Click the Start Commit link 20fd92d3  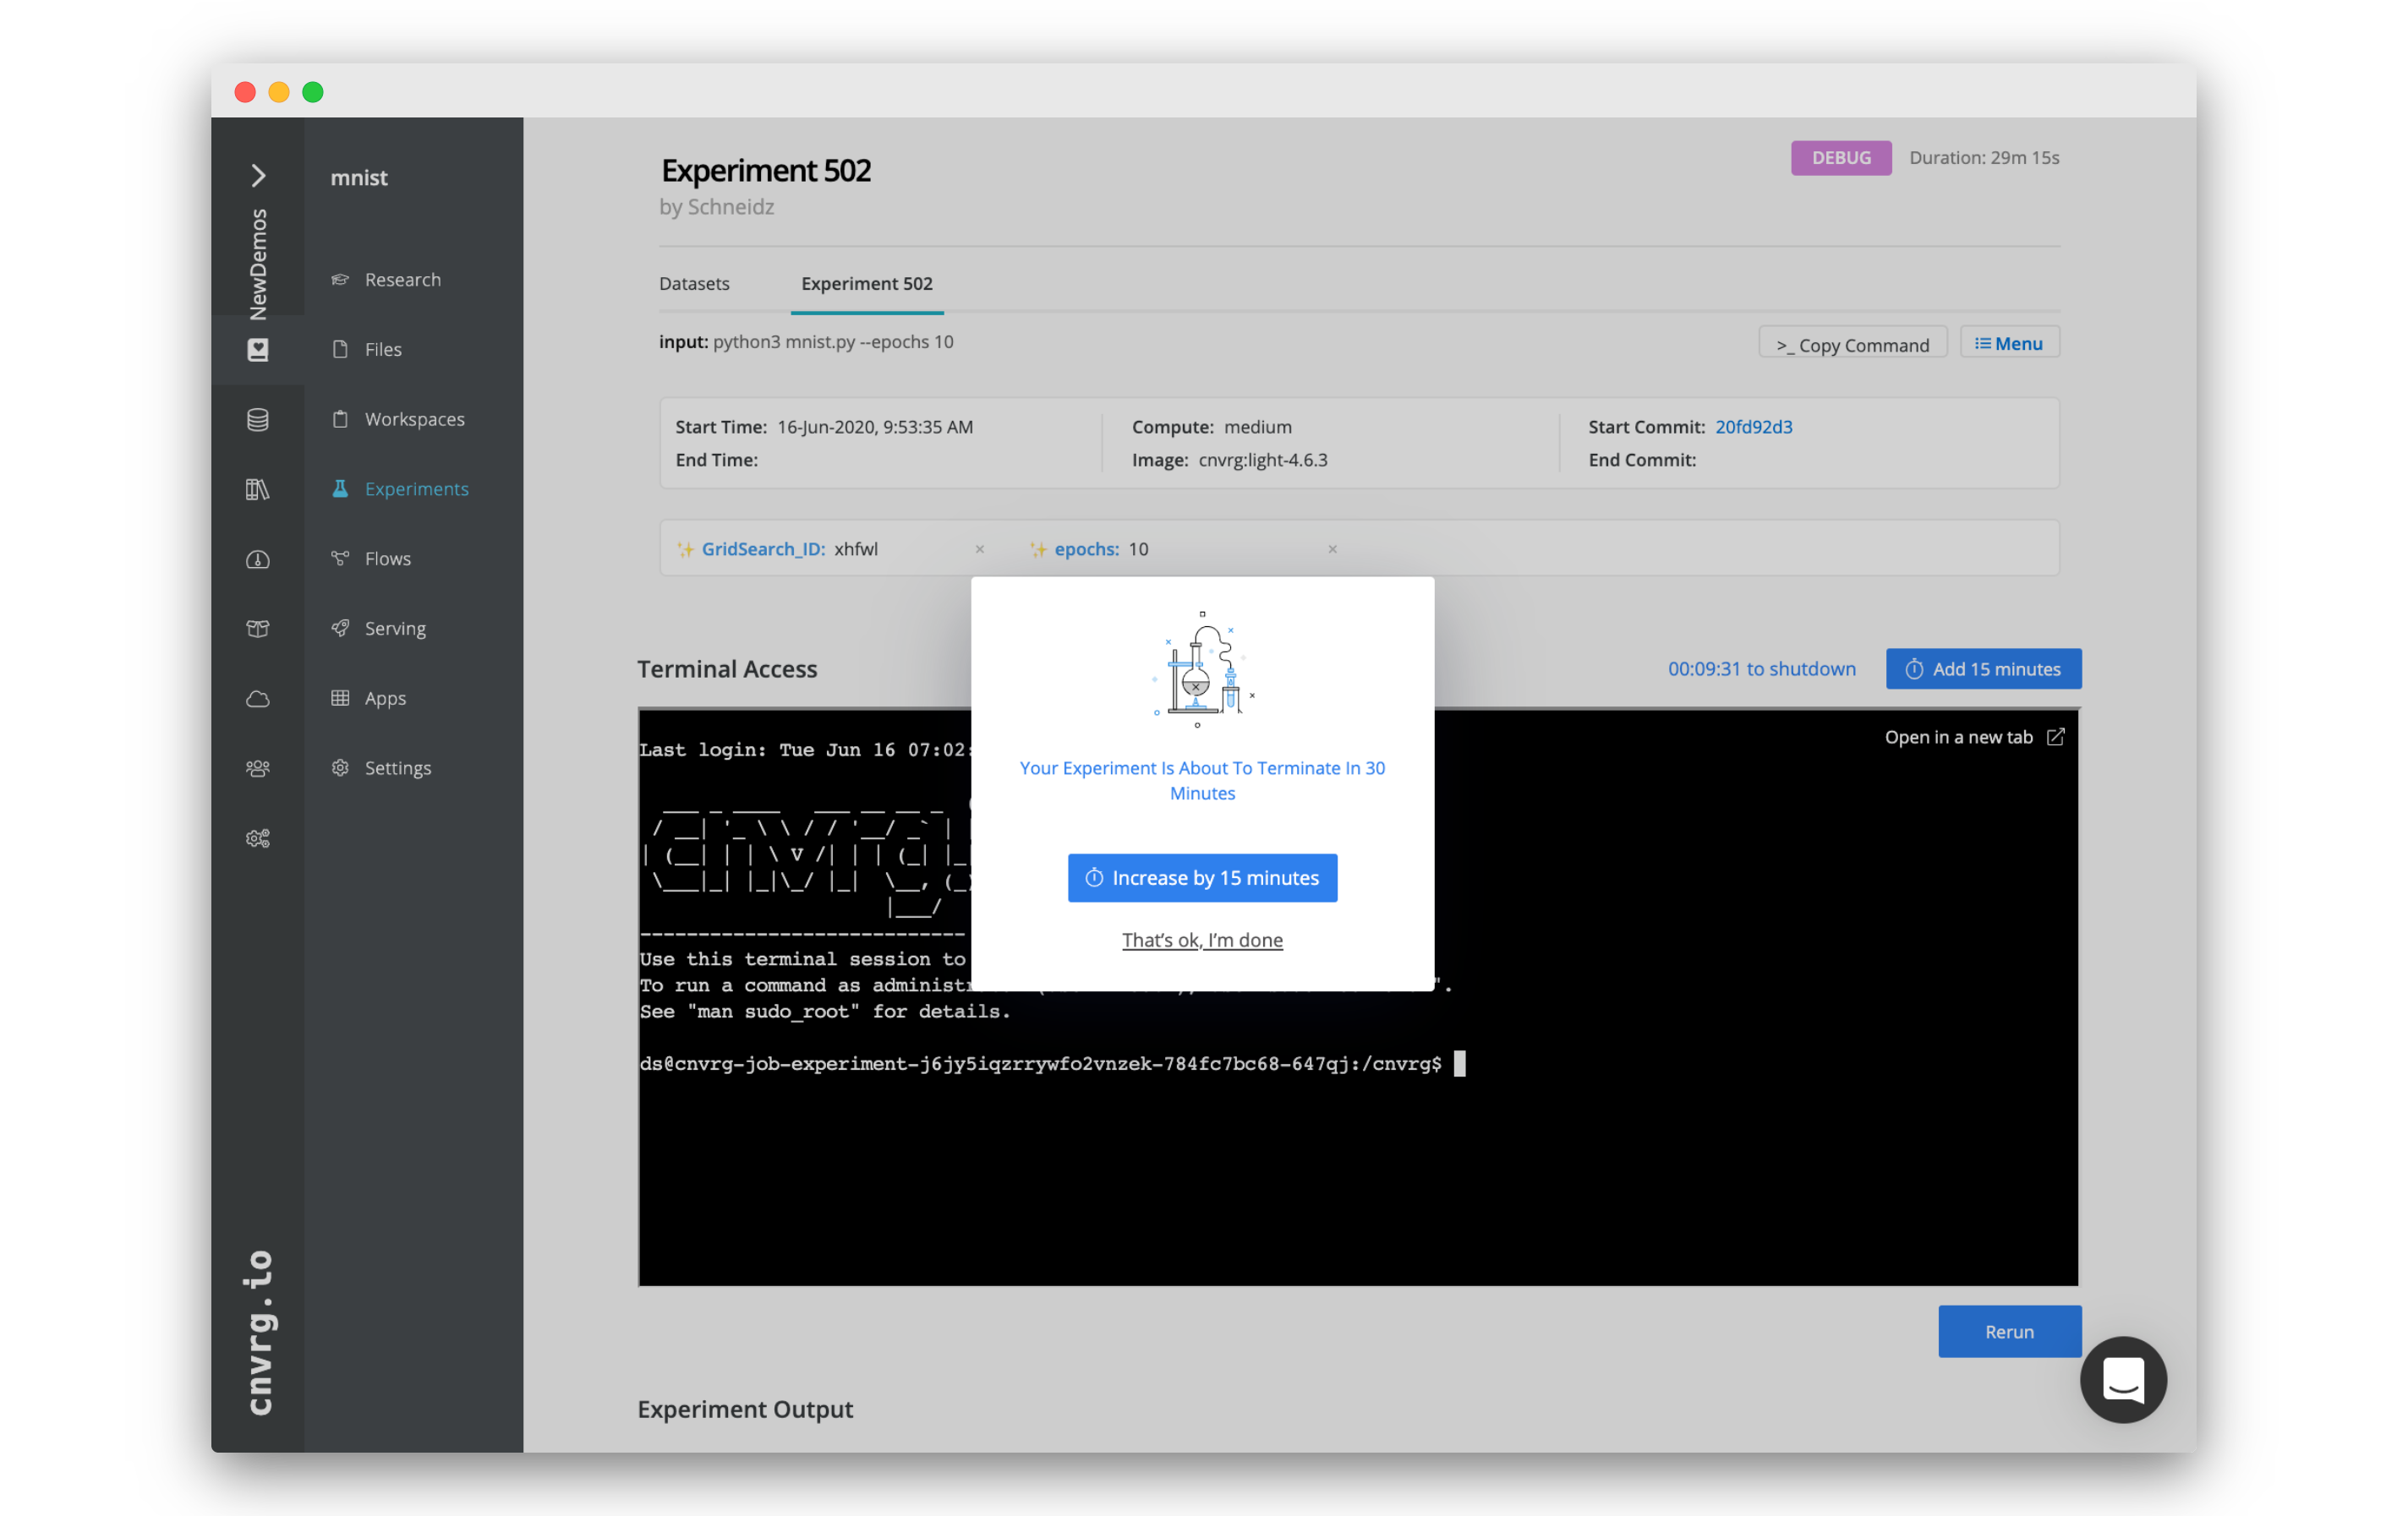(1754, 426)
